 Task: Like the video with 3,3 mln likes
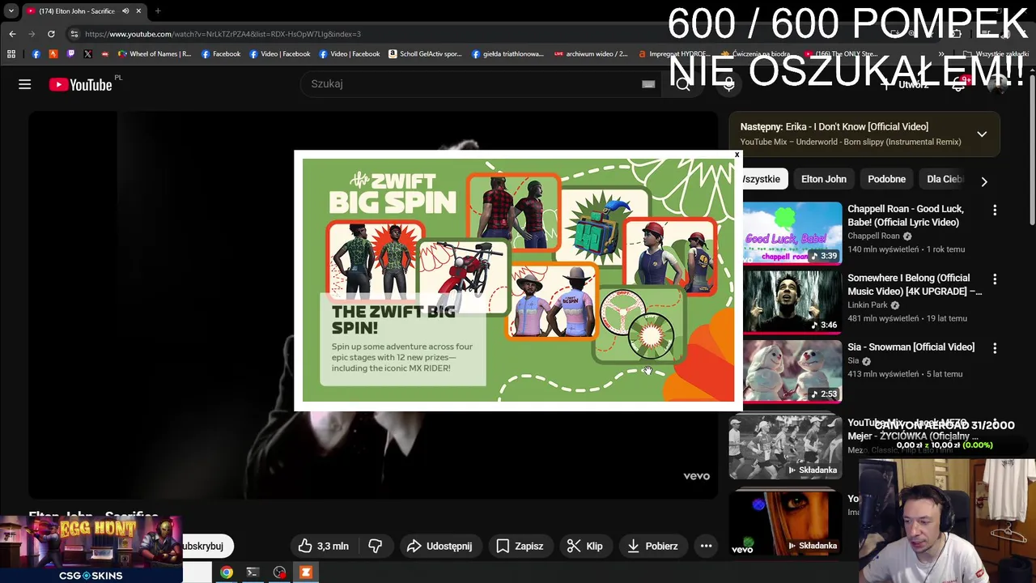323,546
